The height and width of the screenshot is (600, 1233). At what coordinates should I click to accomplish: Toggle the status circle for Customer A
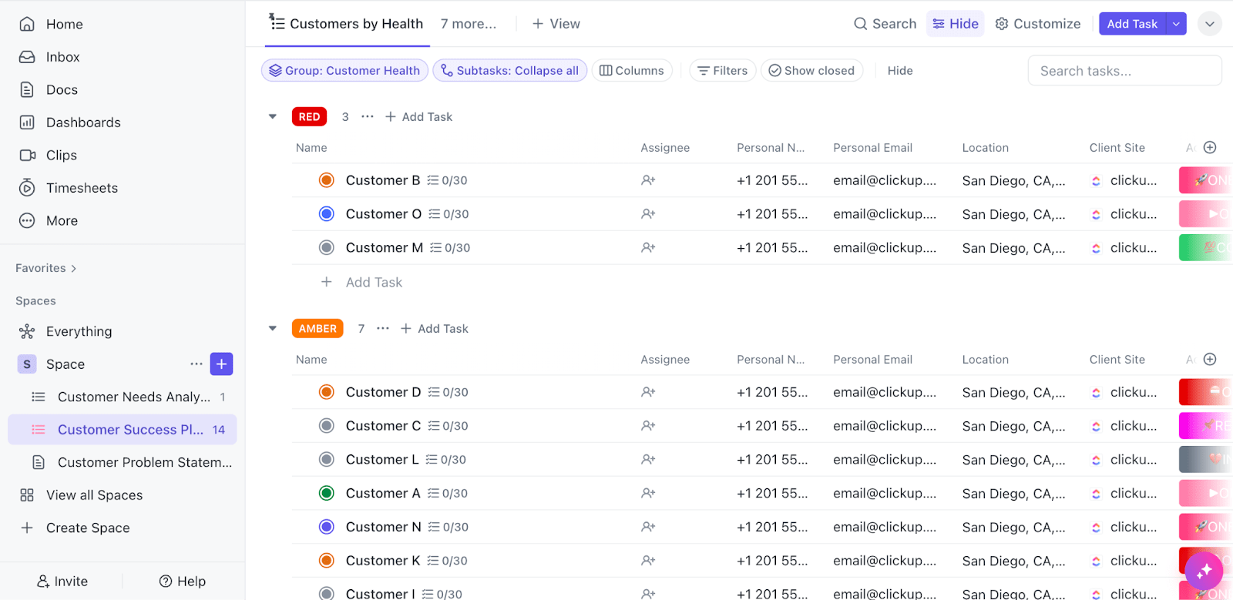(x=327, y=493)
